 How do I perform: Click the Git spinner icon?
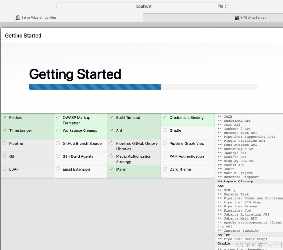4,156
